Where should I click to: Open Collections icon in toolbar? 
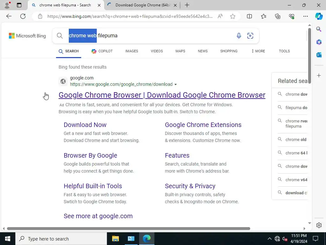(x=278, y=16)
